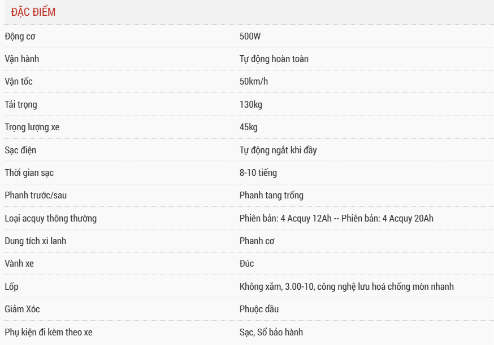Image resolution: width=494 pixels, height=345 pixels.
Task: Click the Thời gian sạc label
Action: point(29,172)
